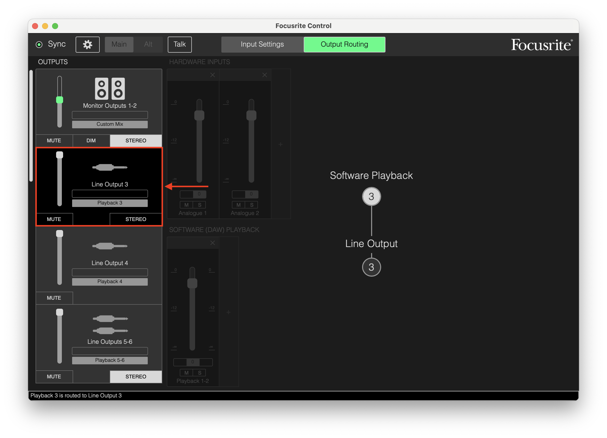607x438 pixels.
Task: Click the outputs list scrollbar
Action: click(x=31, y=126)
